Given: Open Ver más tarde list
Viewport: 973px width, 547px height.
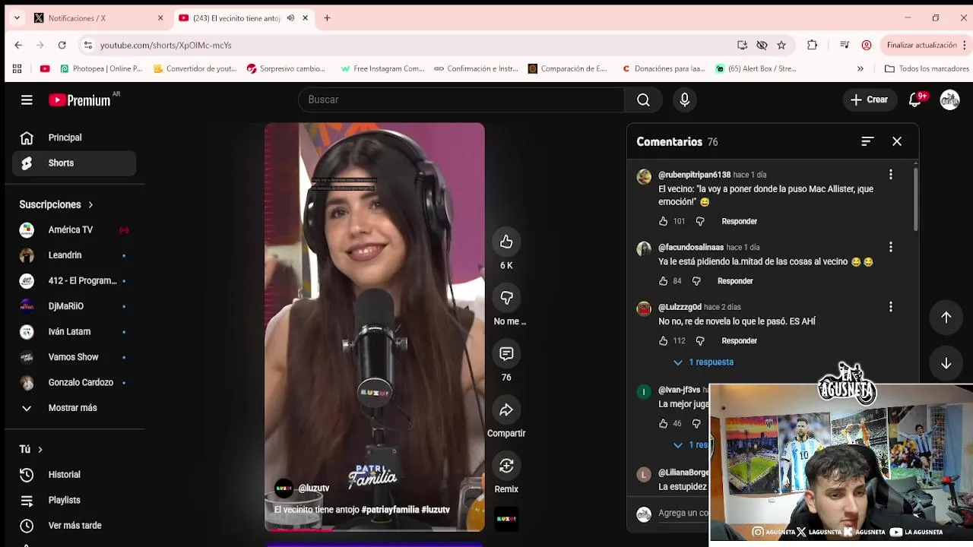Looking at the screenshot, I should [74, 526].
